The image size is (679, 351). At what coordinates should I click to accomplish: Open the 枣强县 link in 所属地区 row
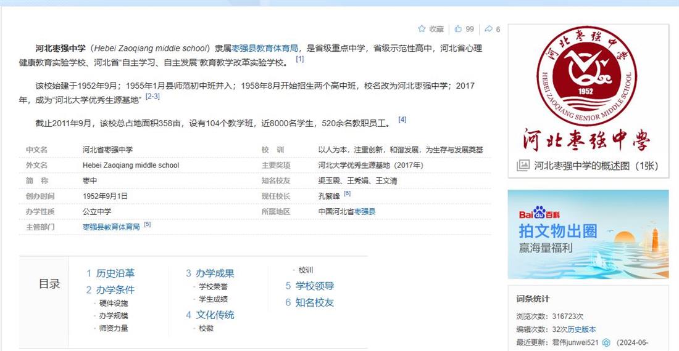point(365,212)
